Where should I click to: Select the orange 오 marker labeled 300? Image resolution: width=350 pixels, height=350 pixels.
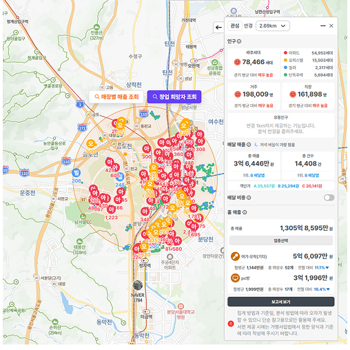[x=91, y=144]
